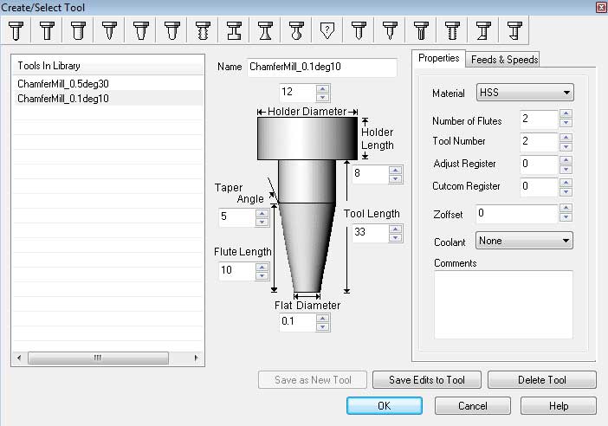This screenshot has width=608, height=426.
Task: Select ChamferMill_0.5deg30 in the tool library
Action: click(63, 83)
